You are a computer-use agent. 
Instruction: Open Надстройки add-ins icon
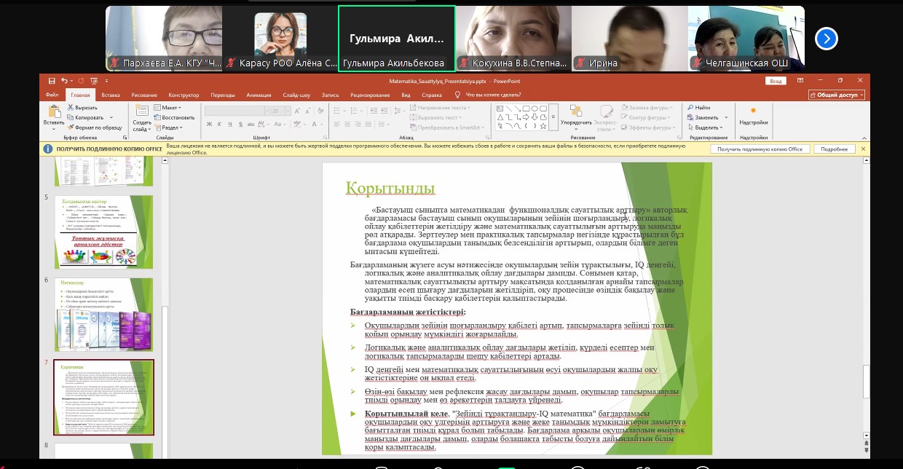[x=753, y=111]
